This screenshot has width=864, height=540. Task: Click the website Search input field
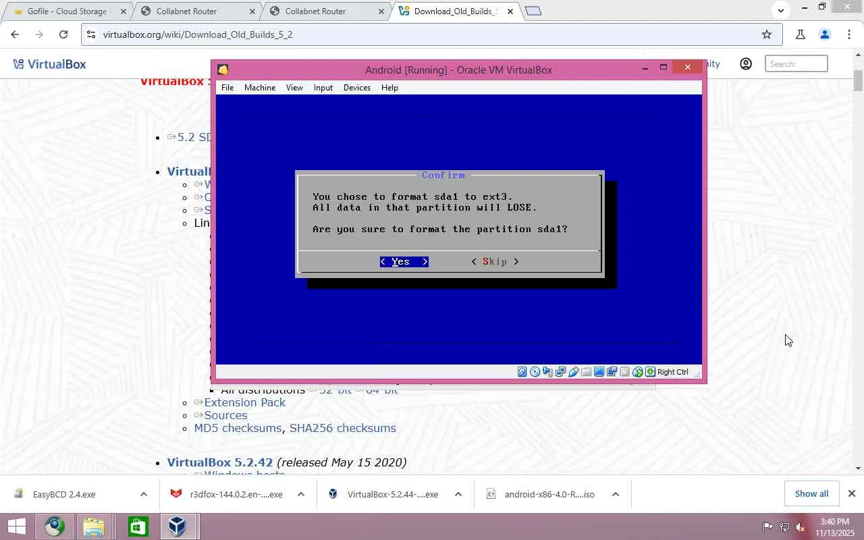pos(796,64)
